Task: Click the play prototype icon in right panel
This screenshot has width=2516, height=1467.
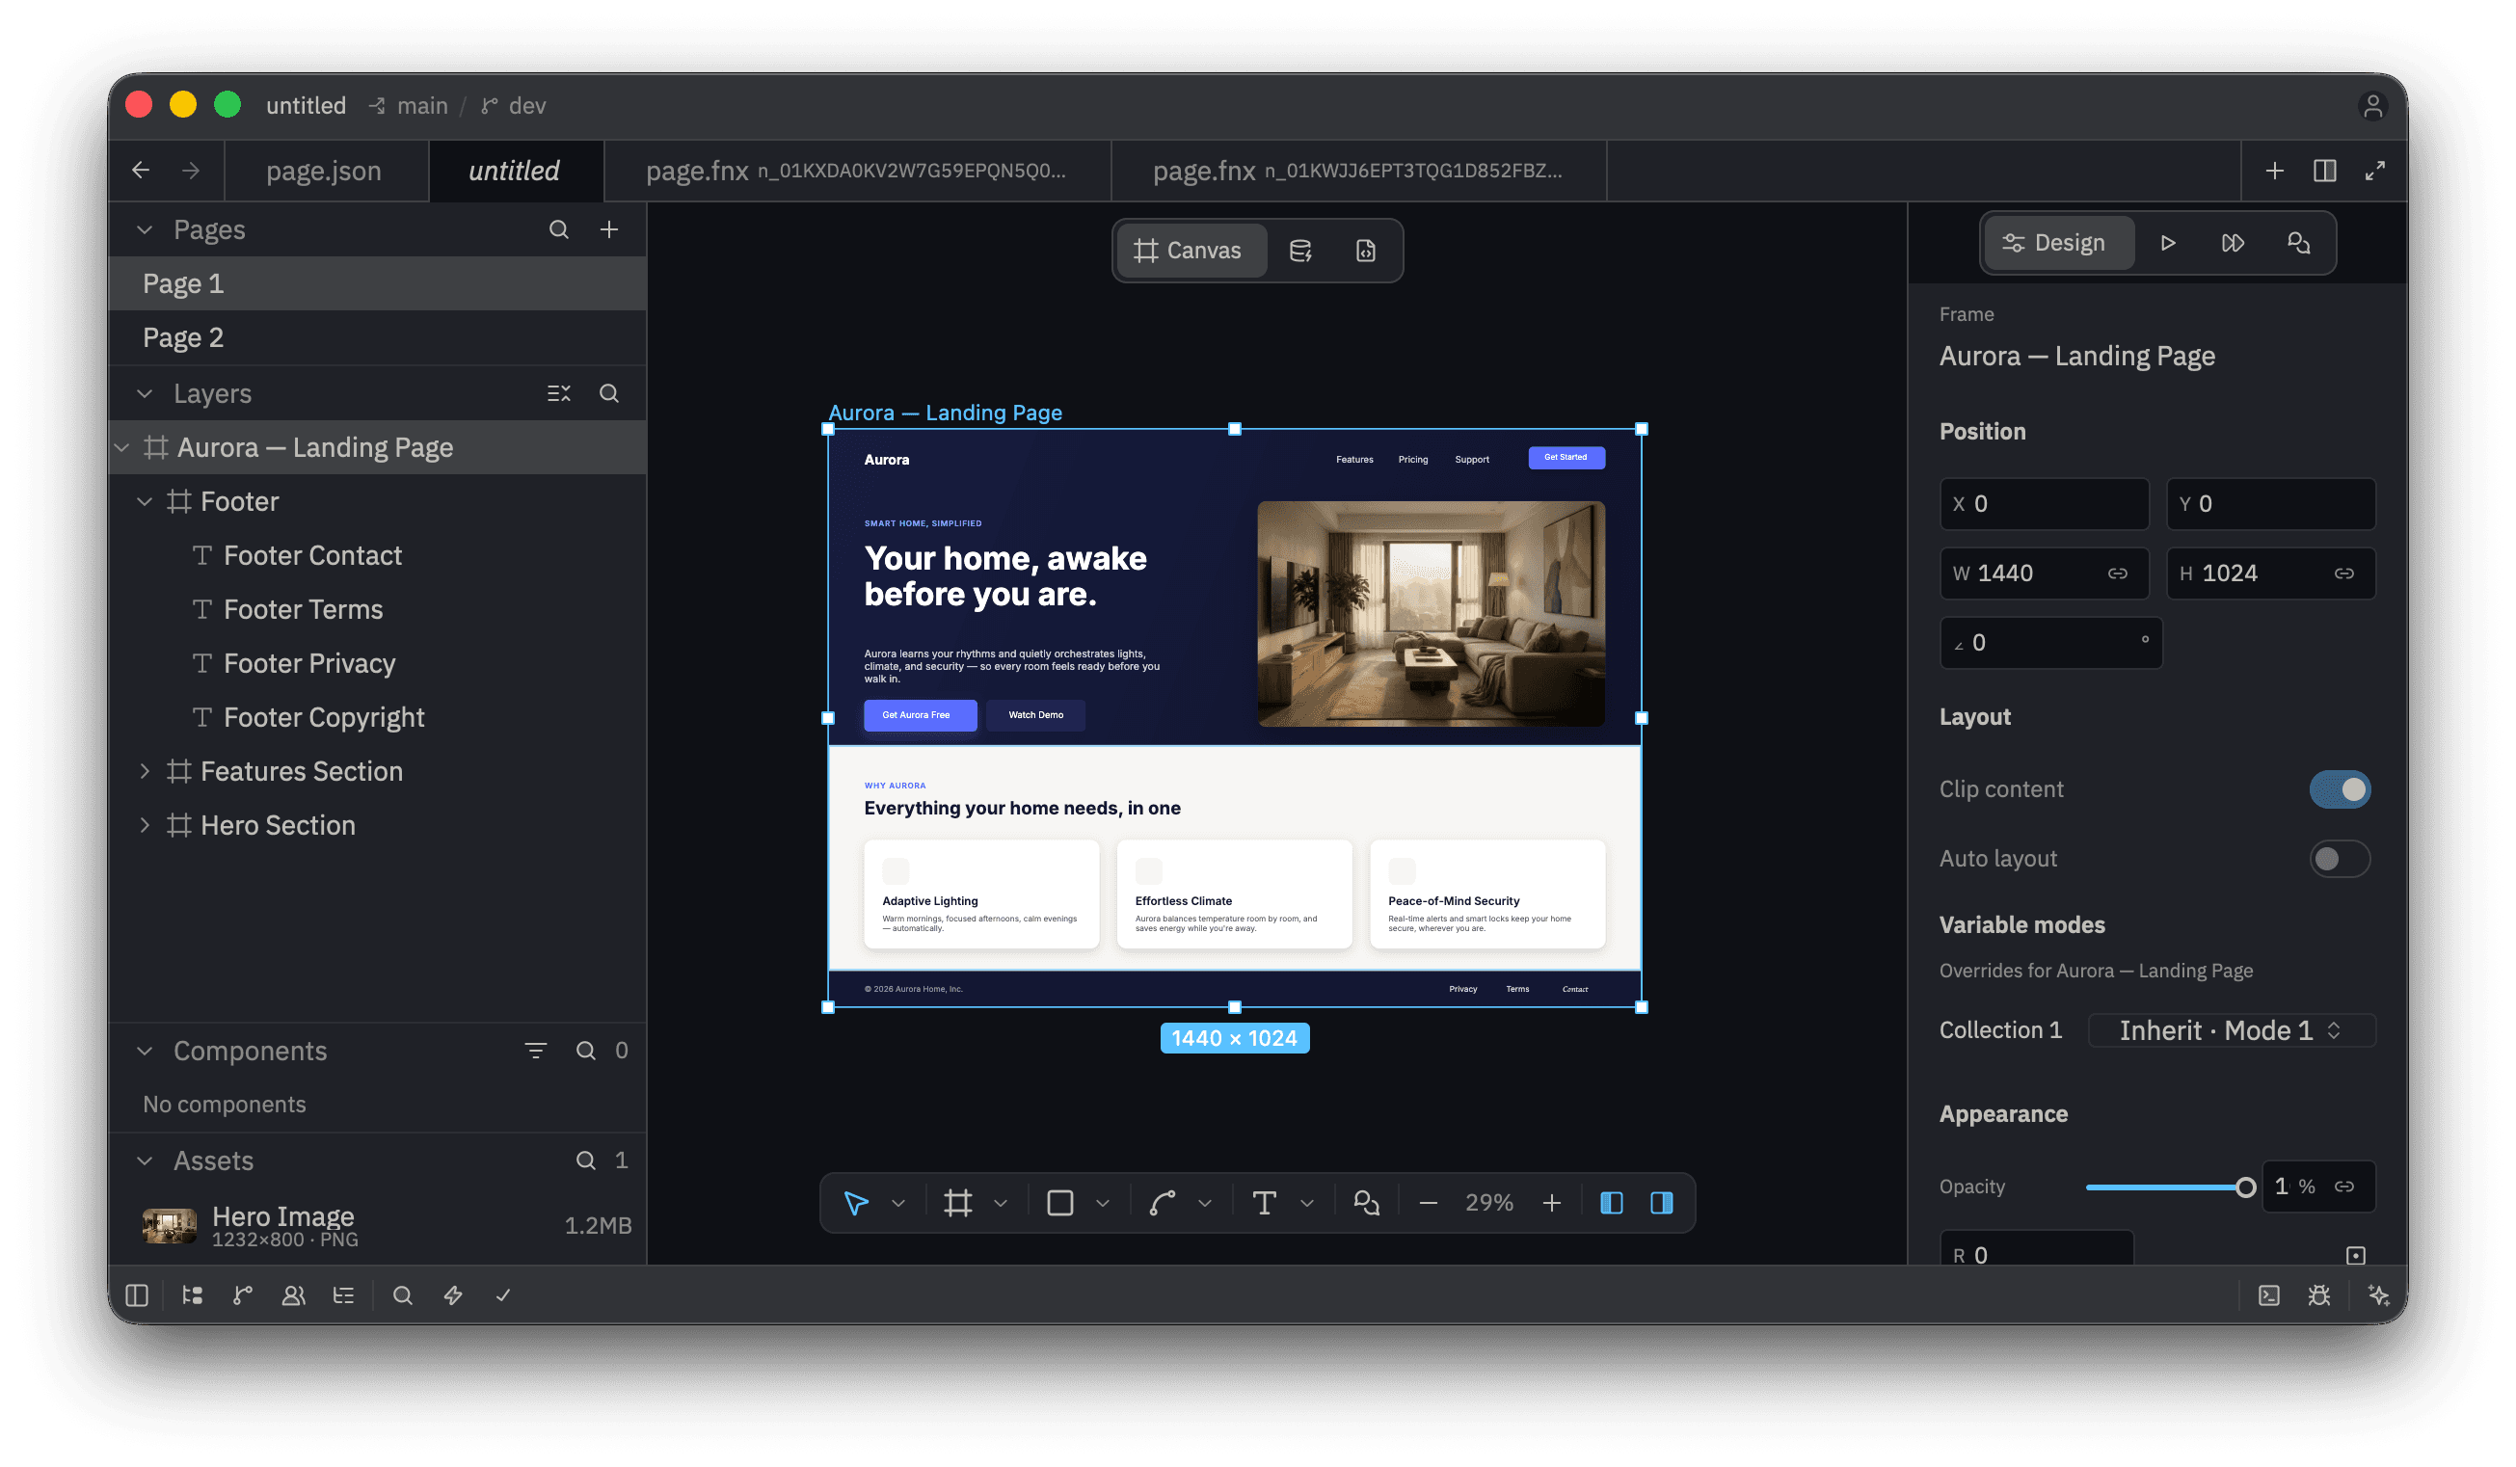Action: [x=2168, y=243]
